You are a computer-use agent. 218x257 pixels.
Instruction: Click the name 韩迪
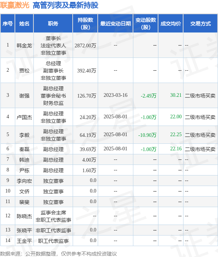(24, 160)
